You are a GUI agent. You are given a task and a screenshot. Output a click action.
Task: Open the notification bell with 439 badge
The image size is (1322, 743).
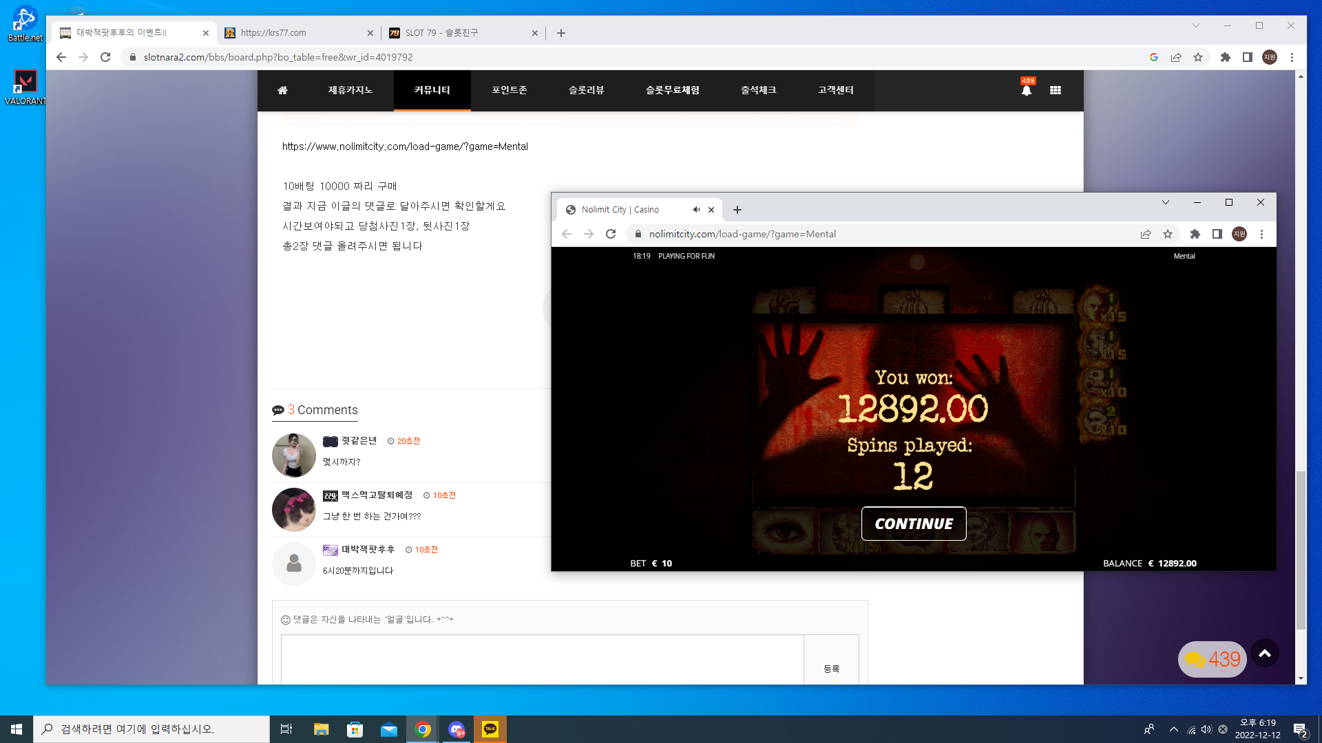tap(1027, 89)
